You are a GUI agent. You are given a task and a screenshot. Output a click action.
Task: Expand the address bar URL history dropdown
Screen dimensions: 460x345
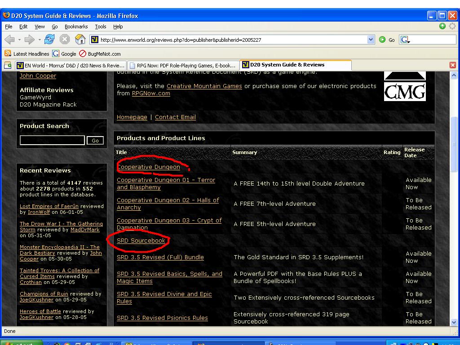[371, 40]
